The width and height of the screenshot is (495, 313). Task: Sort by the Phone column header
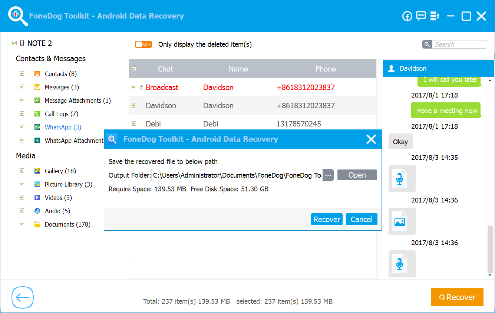point(326,69)
